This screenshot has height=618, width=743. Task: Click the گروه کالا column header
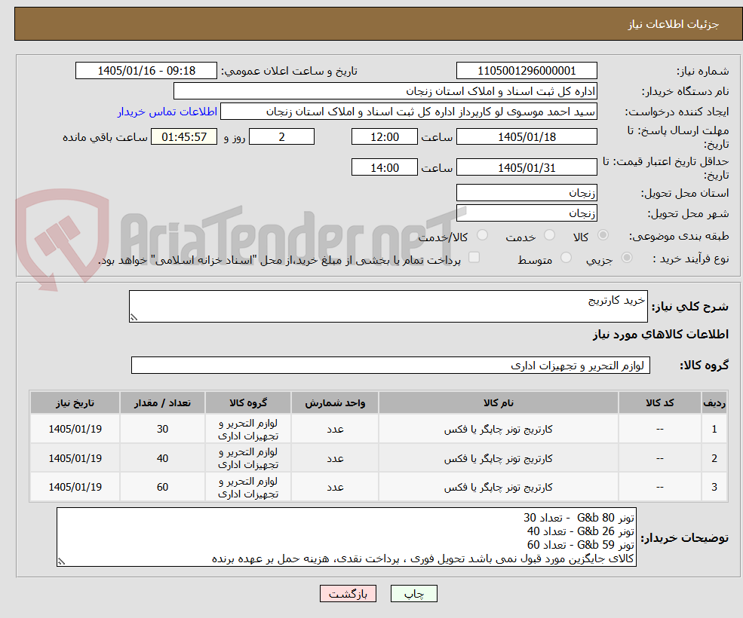pyautogui.click(x=248, y=403)
